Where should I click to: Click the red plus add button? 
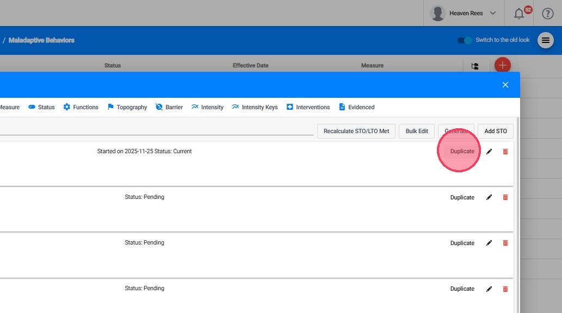coord(503,66)
